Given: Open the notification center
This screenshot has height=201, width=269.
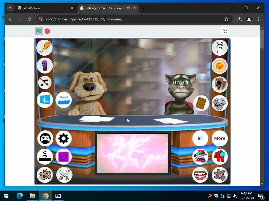Looking at the screenshot, I should click(x=261, y=196).
